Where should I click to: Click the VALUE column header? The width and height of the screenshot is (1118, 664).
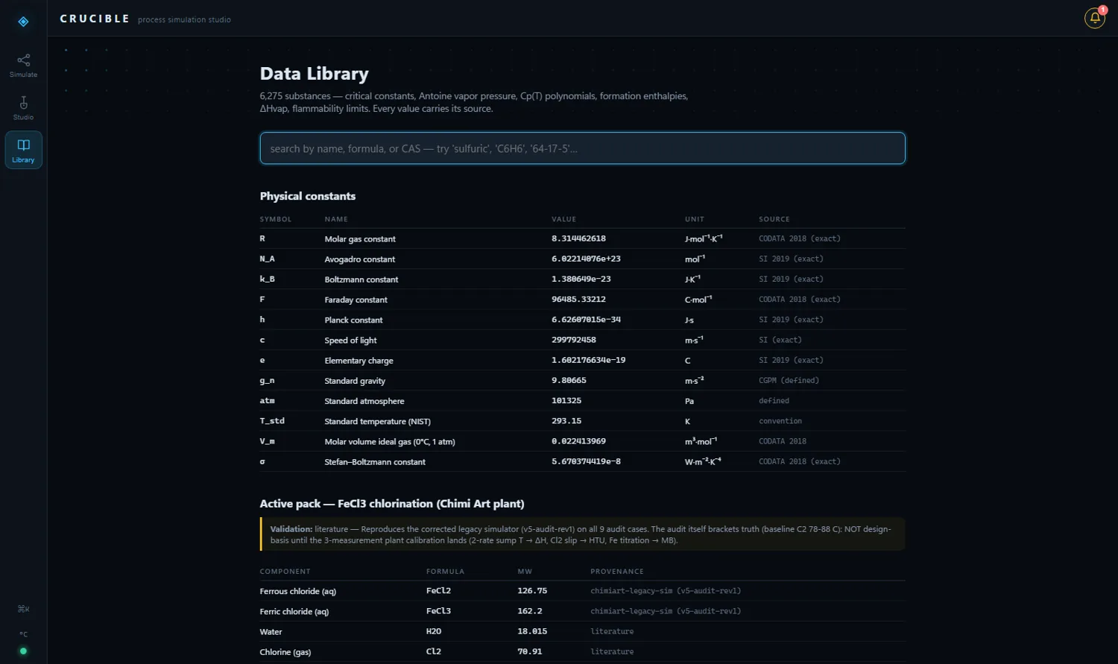coord(563,219)
